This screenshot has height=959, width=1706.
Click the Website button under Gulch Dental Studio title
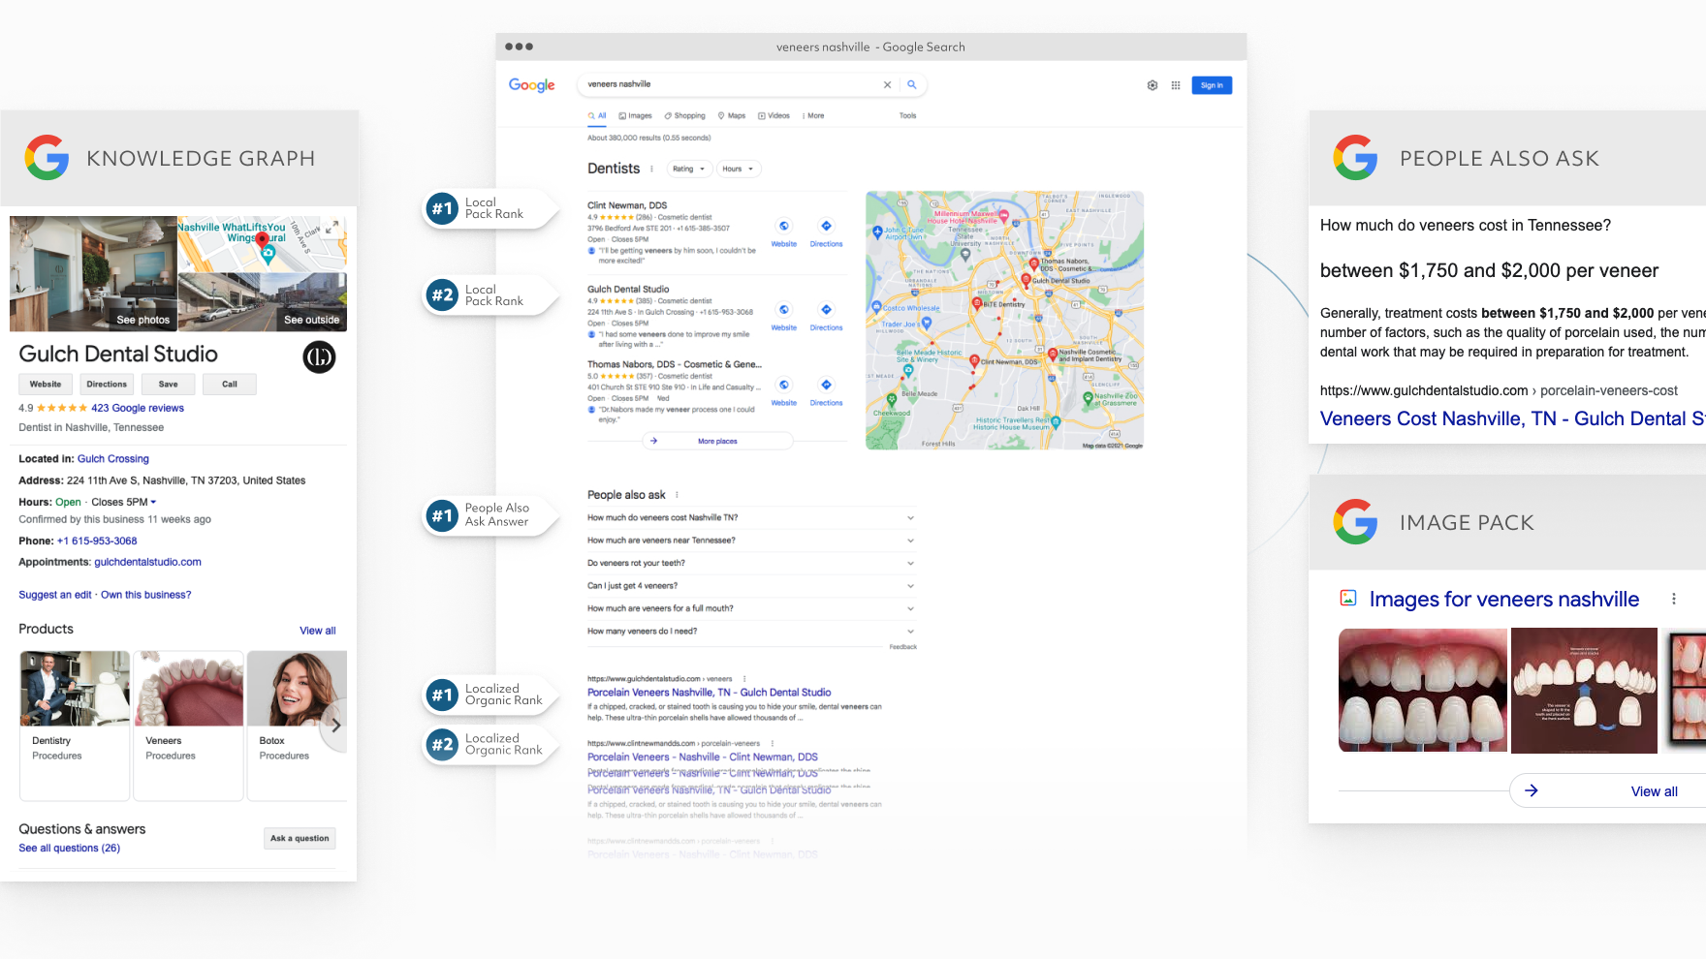pyautogui.click(x=46, y=385)
